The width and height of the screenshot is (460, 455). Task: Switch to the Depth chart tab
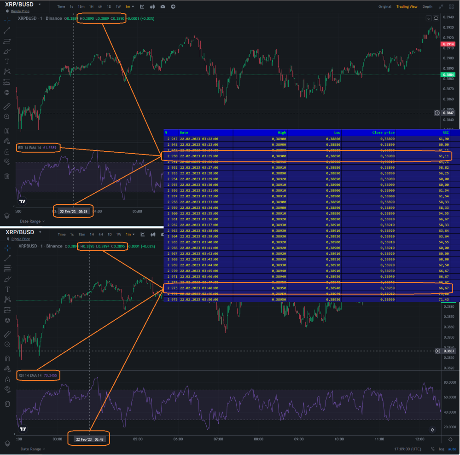pos(427,6)
